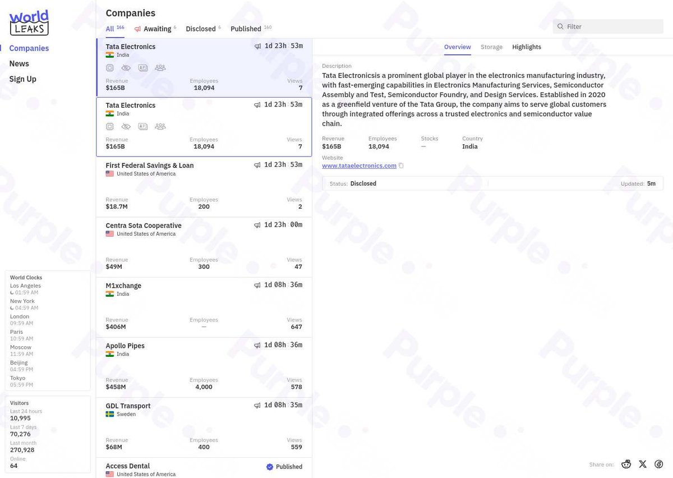Click India flag under Apollo Pipes
673x478 pixels.
110,354
